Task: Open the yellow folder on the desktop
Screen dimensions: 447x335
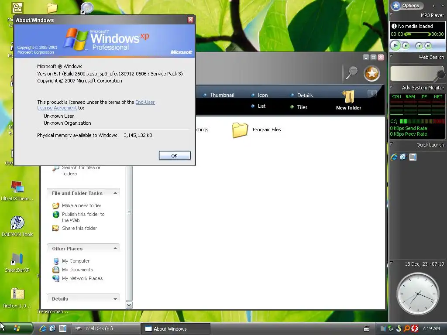Action: 52,8
